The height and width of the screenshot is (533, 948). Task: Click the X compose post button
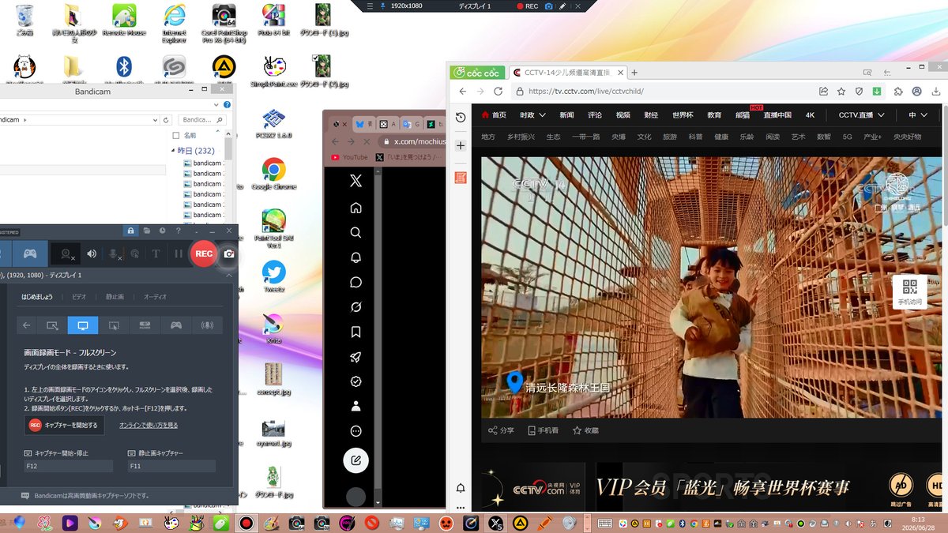coord(355,460)
